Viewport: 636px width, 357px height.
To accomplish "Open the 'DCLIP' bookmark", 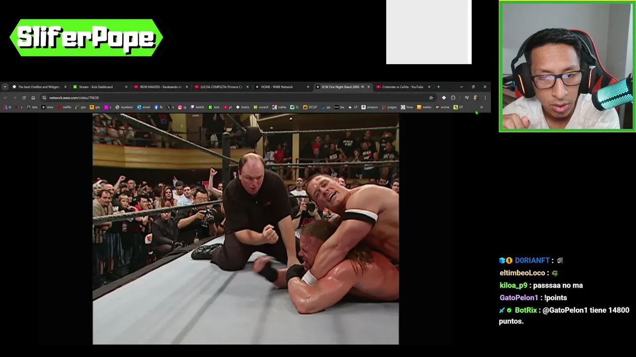I will [x=310, y=107].
